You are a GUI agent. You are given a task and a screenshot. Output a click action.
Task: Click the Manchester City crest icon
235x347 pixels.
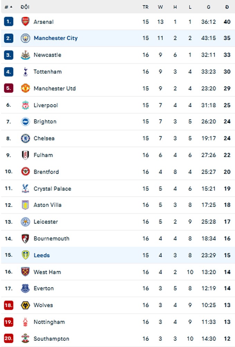click(25, 38)
